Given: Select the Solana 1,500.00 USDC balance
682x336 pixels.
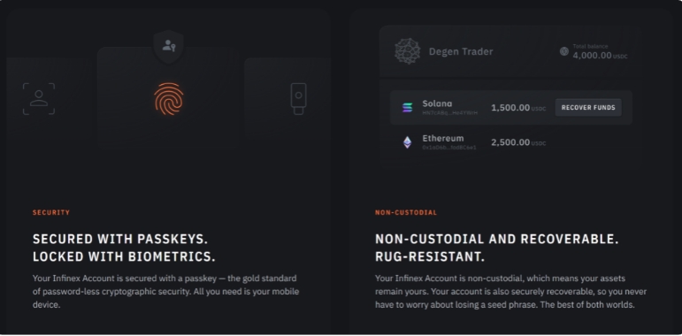Looking at the screenshot, I should tap(518, 108).
